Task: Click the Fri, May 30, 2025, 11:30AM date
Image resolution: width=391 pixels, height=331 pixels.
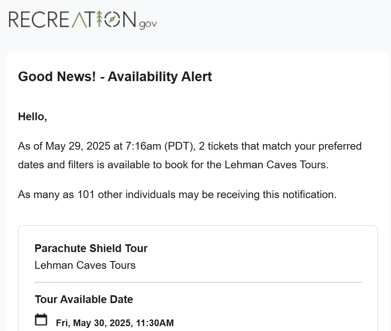Action: [115, 323]
